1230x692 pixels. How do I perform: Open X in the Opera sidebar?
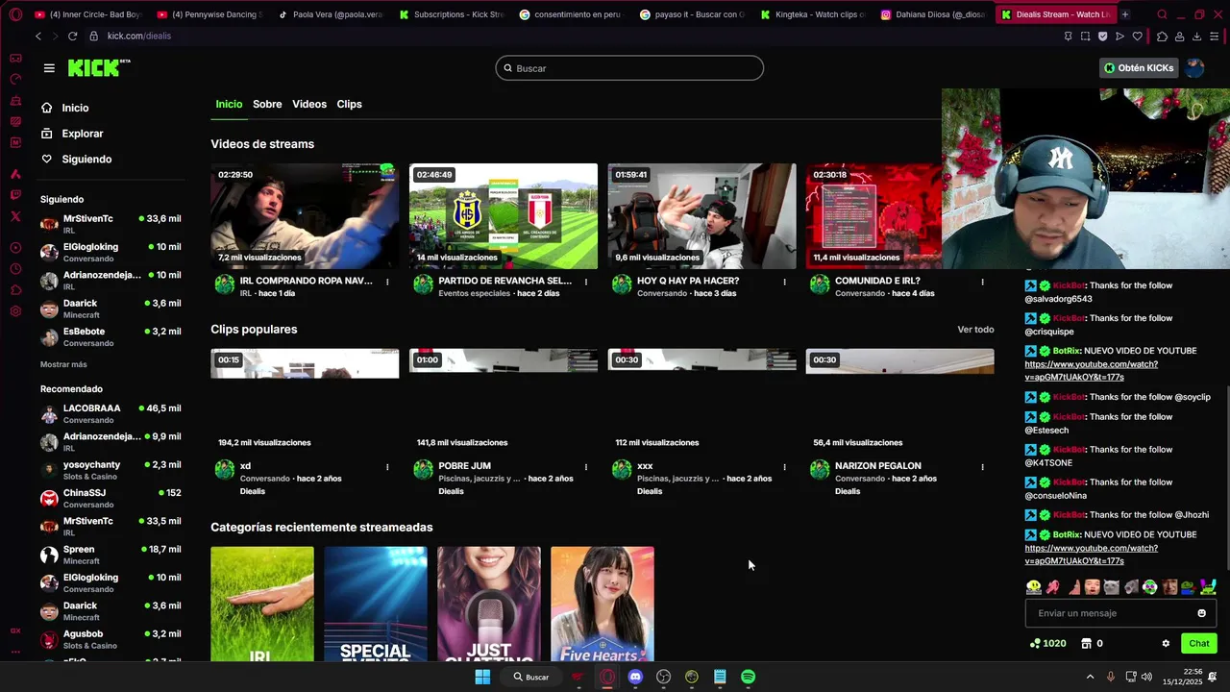click(x=15, y=216)
